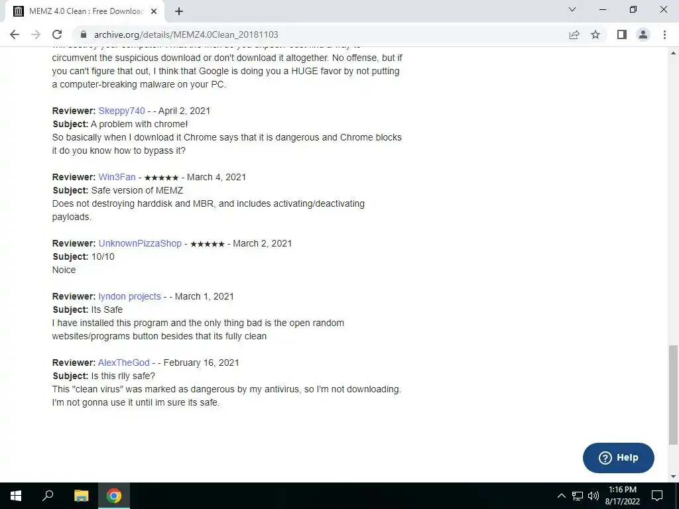The height and width of the screenshot is (509, 679).
Task: Click the scrollbar up arrow
Action: coord(673,53)
